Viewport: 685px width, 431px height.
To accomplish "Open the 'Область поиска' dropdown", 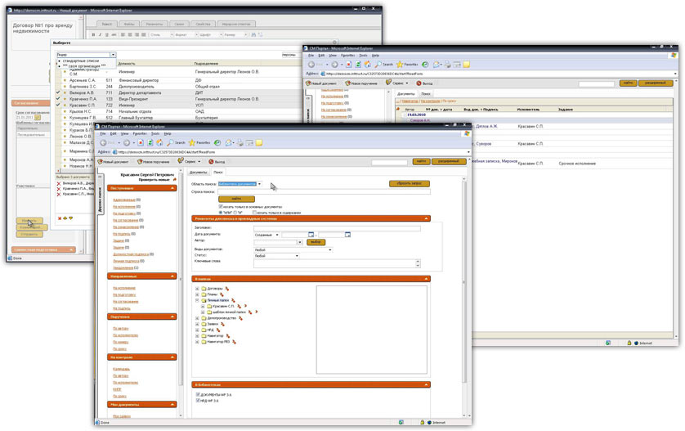I will [x=259, y=184].
